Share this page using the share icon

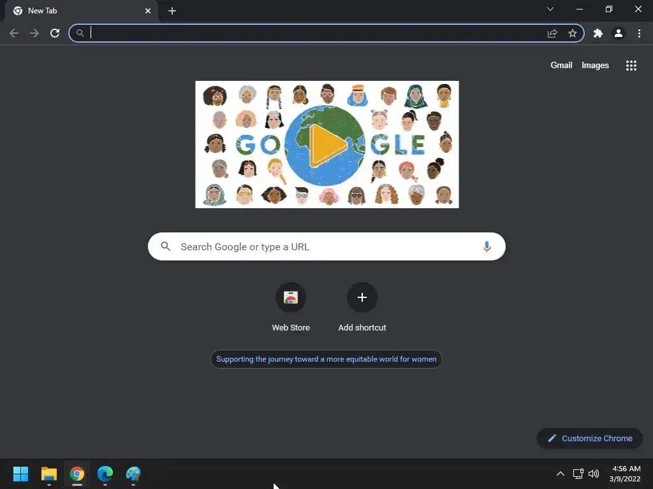(x=552, y=33)
